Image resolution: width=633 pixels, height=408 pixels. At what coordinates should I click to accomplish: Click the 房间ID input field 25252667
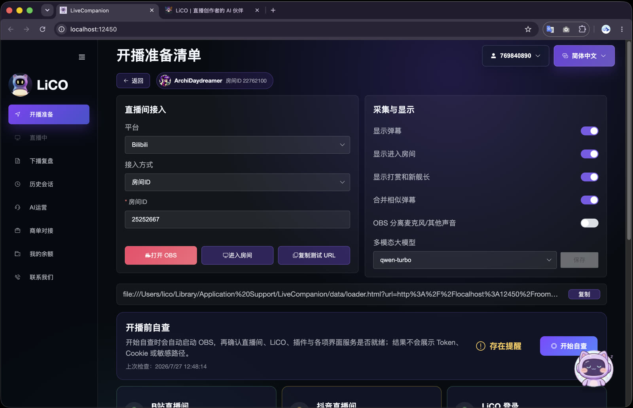(x=237, y=219)
